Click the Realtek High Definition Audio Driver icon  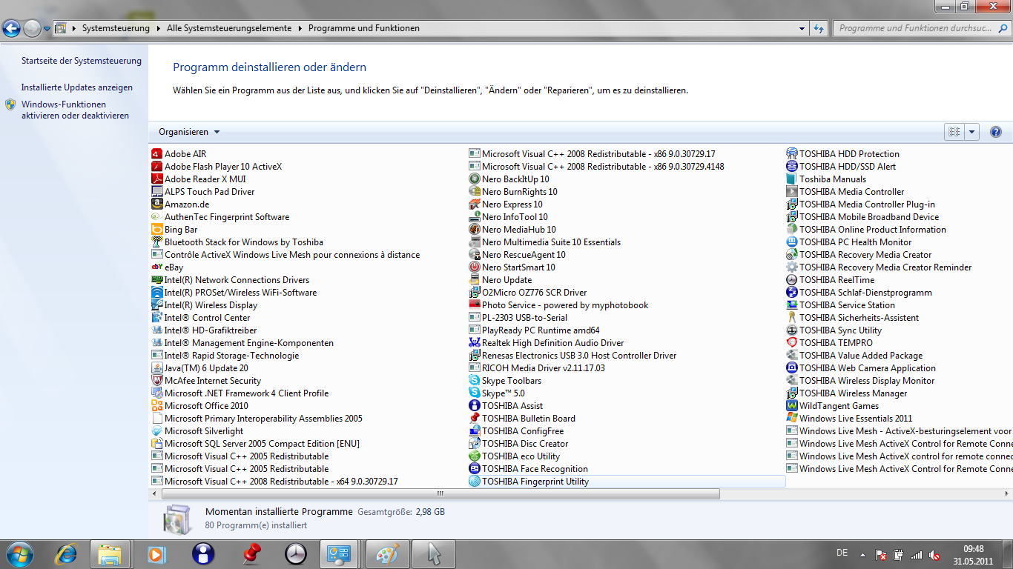475,343
